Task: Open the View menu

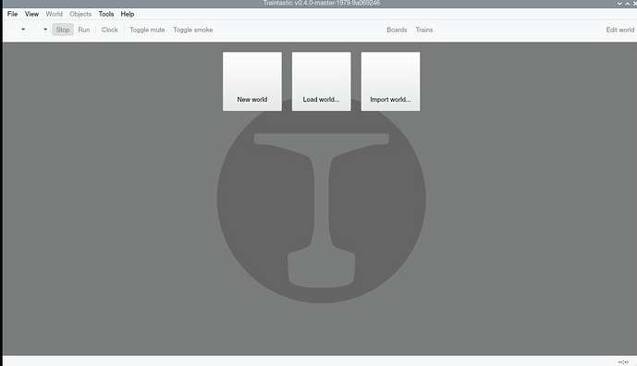Action: tap(31, 14)
